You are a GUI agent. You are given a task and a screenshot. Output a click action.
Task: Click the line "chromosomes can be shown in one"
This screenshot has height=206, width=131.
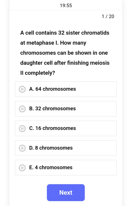pos(64,53)
